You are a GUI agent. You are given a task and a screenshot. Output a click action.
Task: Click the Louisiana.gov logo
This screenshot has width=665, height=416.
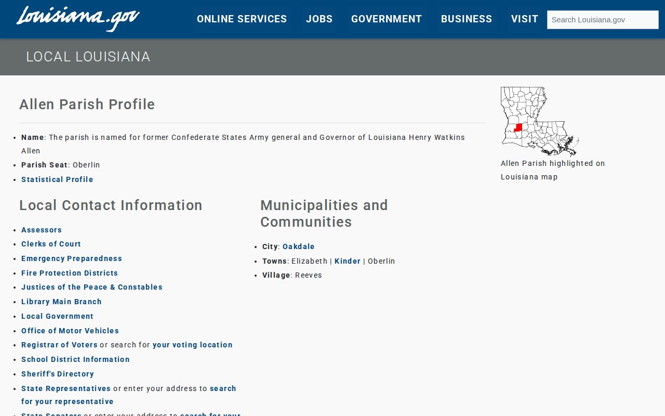[78, 19]
